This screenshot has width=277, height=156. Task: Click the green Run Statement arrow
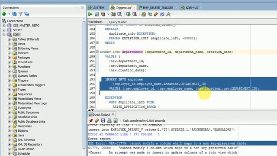pyautogui.click(x=90, y=14)
